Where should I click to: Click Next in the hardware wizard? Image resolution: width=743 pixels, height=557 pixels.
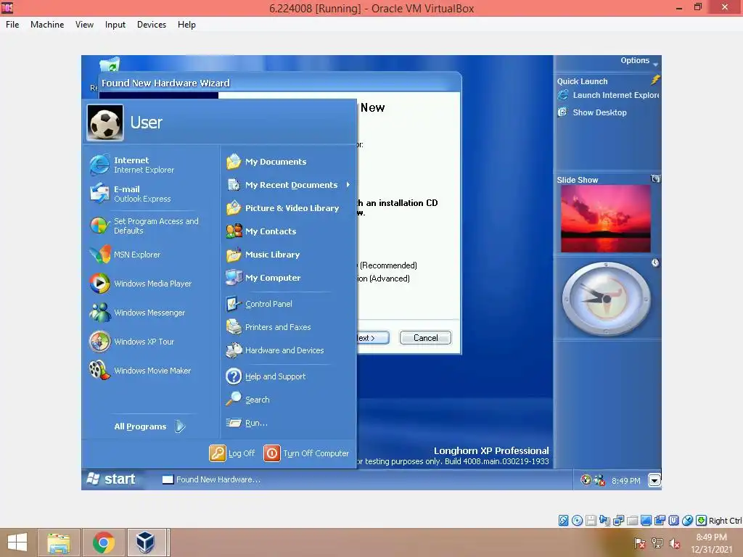pos(372,338)
